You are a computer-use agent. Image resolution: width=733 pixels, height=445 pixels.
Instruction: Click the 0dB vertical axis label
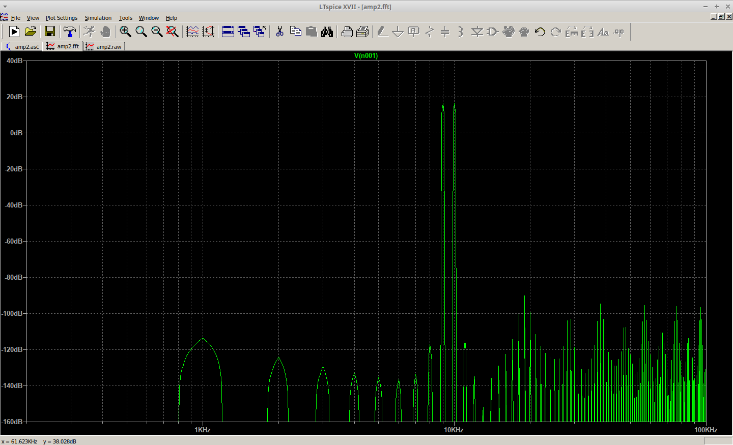pyautogui.click(x=16, y=133)
